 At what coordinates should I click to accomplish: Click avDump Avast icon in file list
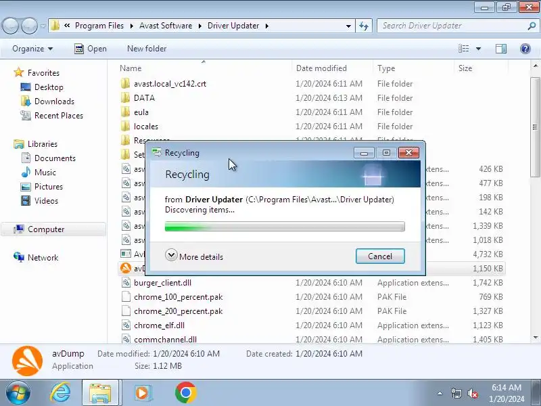(126, 268)
